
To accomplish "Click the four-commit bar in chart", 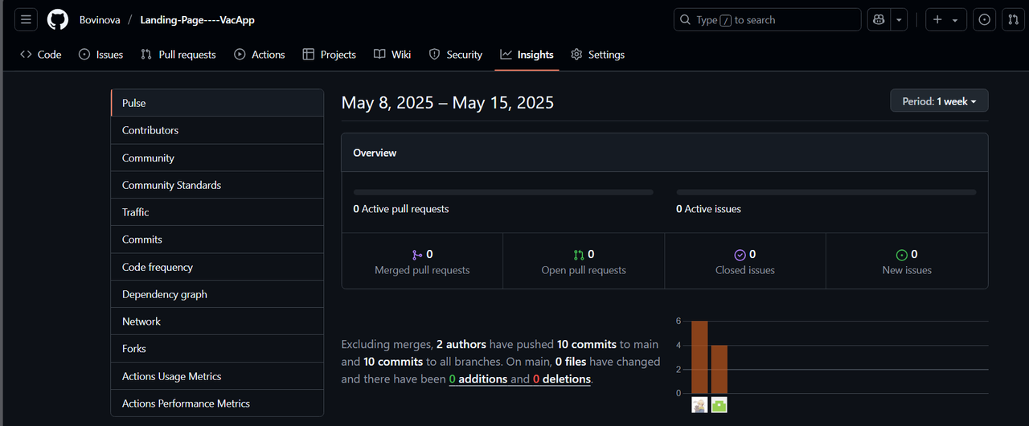I will 719,369.
